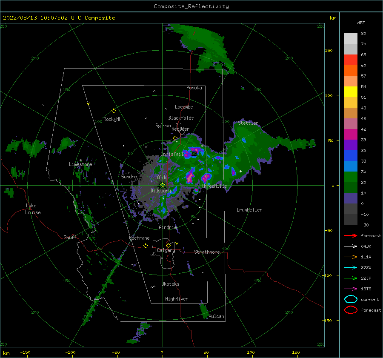
Task: Select the green 30 dBZ color swatch
Action: (351, 177)
